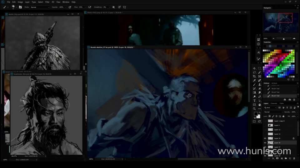300x168 pixels.
Task: Select the Crop tool
Action: pos(254,77)
